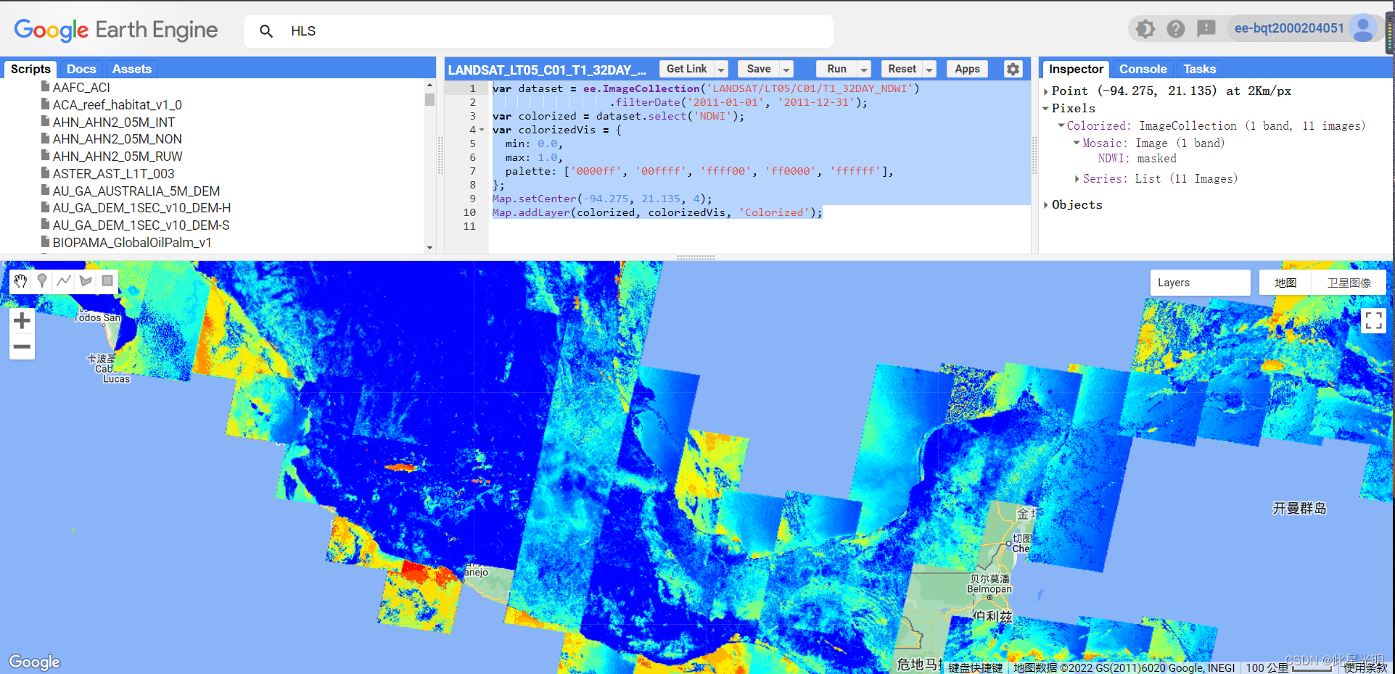Screen dimensions: 1395x674
Task: Run the NDWI script
Action: point(834,69)
